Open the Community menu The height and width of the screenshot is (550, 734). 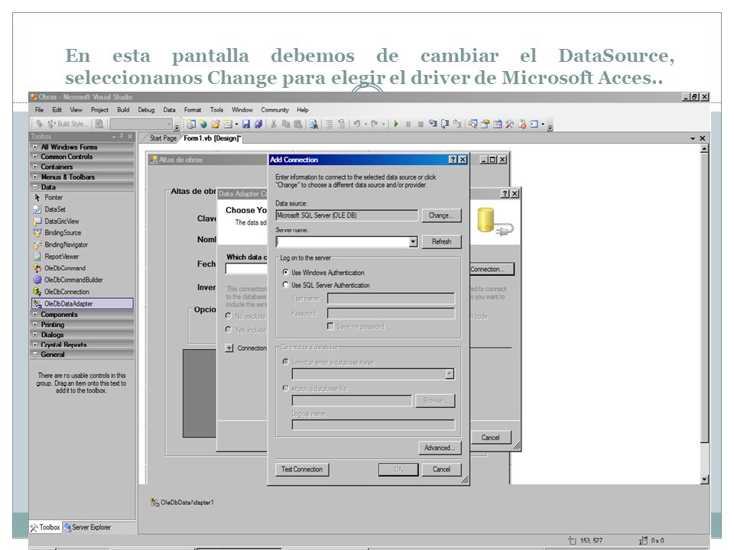pos(274,110)
